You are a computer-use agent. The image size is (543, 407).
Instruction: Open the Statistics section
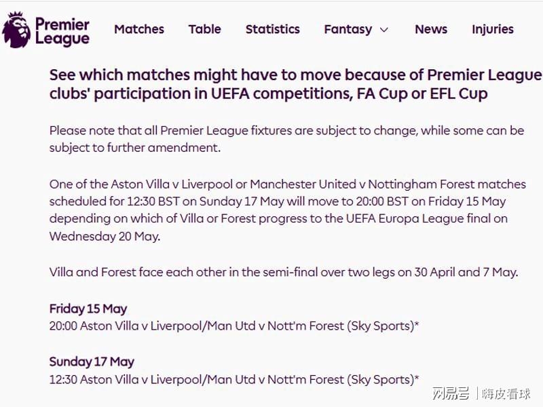click(272, 29)
